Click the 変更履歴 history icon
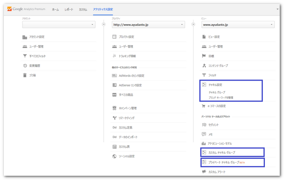The width and height of the screenshot is (284, 180). pos(25,65)
